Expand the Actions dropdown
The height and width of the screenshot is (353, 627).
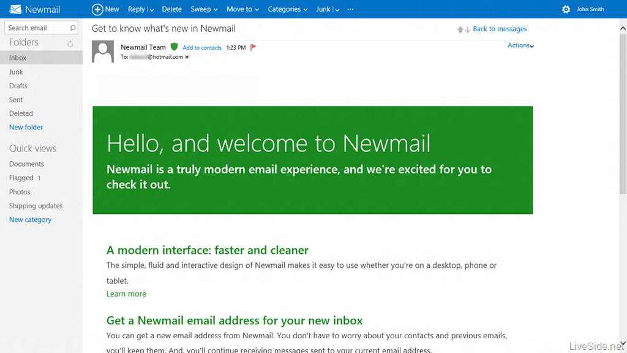click(520, 45)
